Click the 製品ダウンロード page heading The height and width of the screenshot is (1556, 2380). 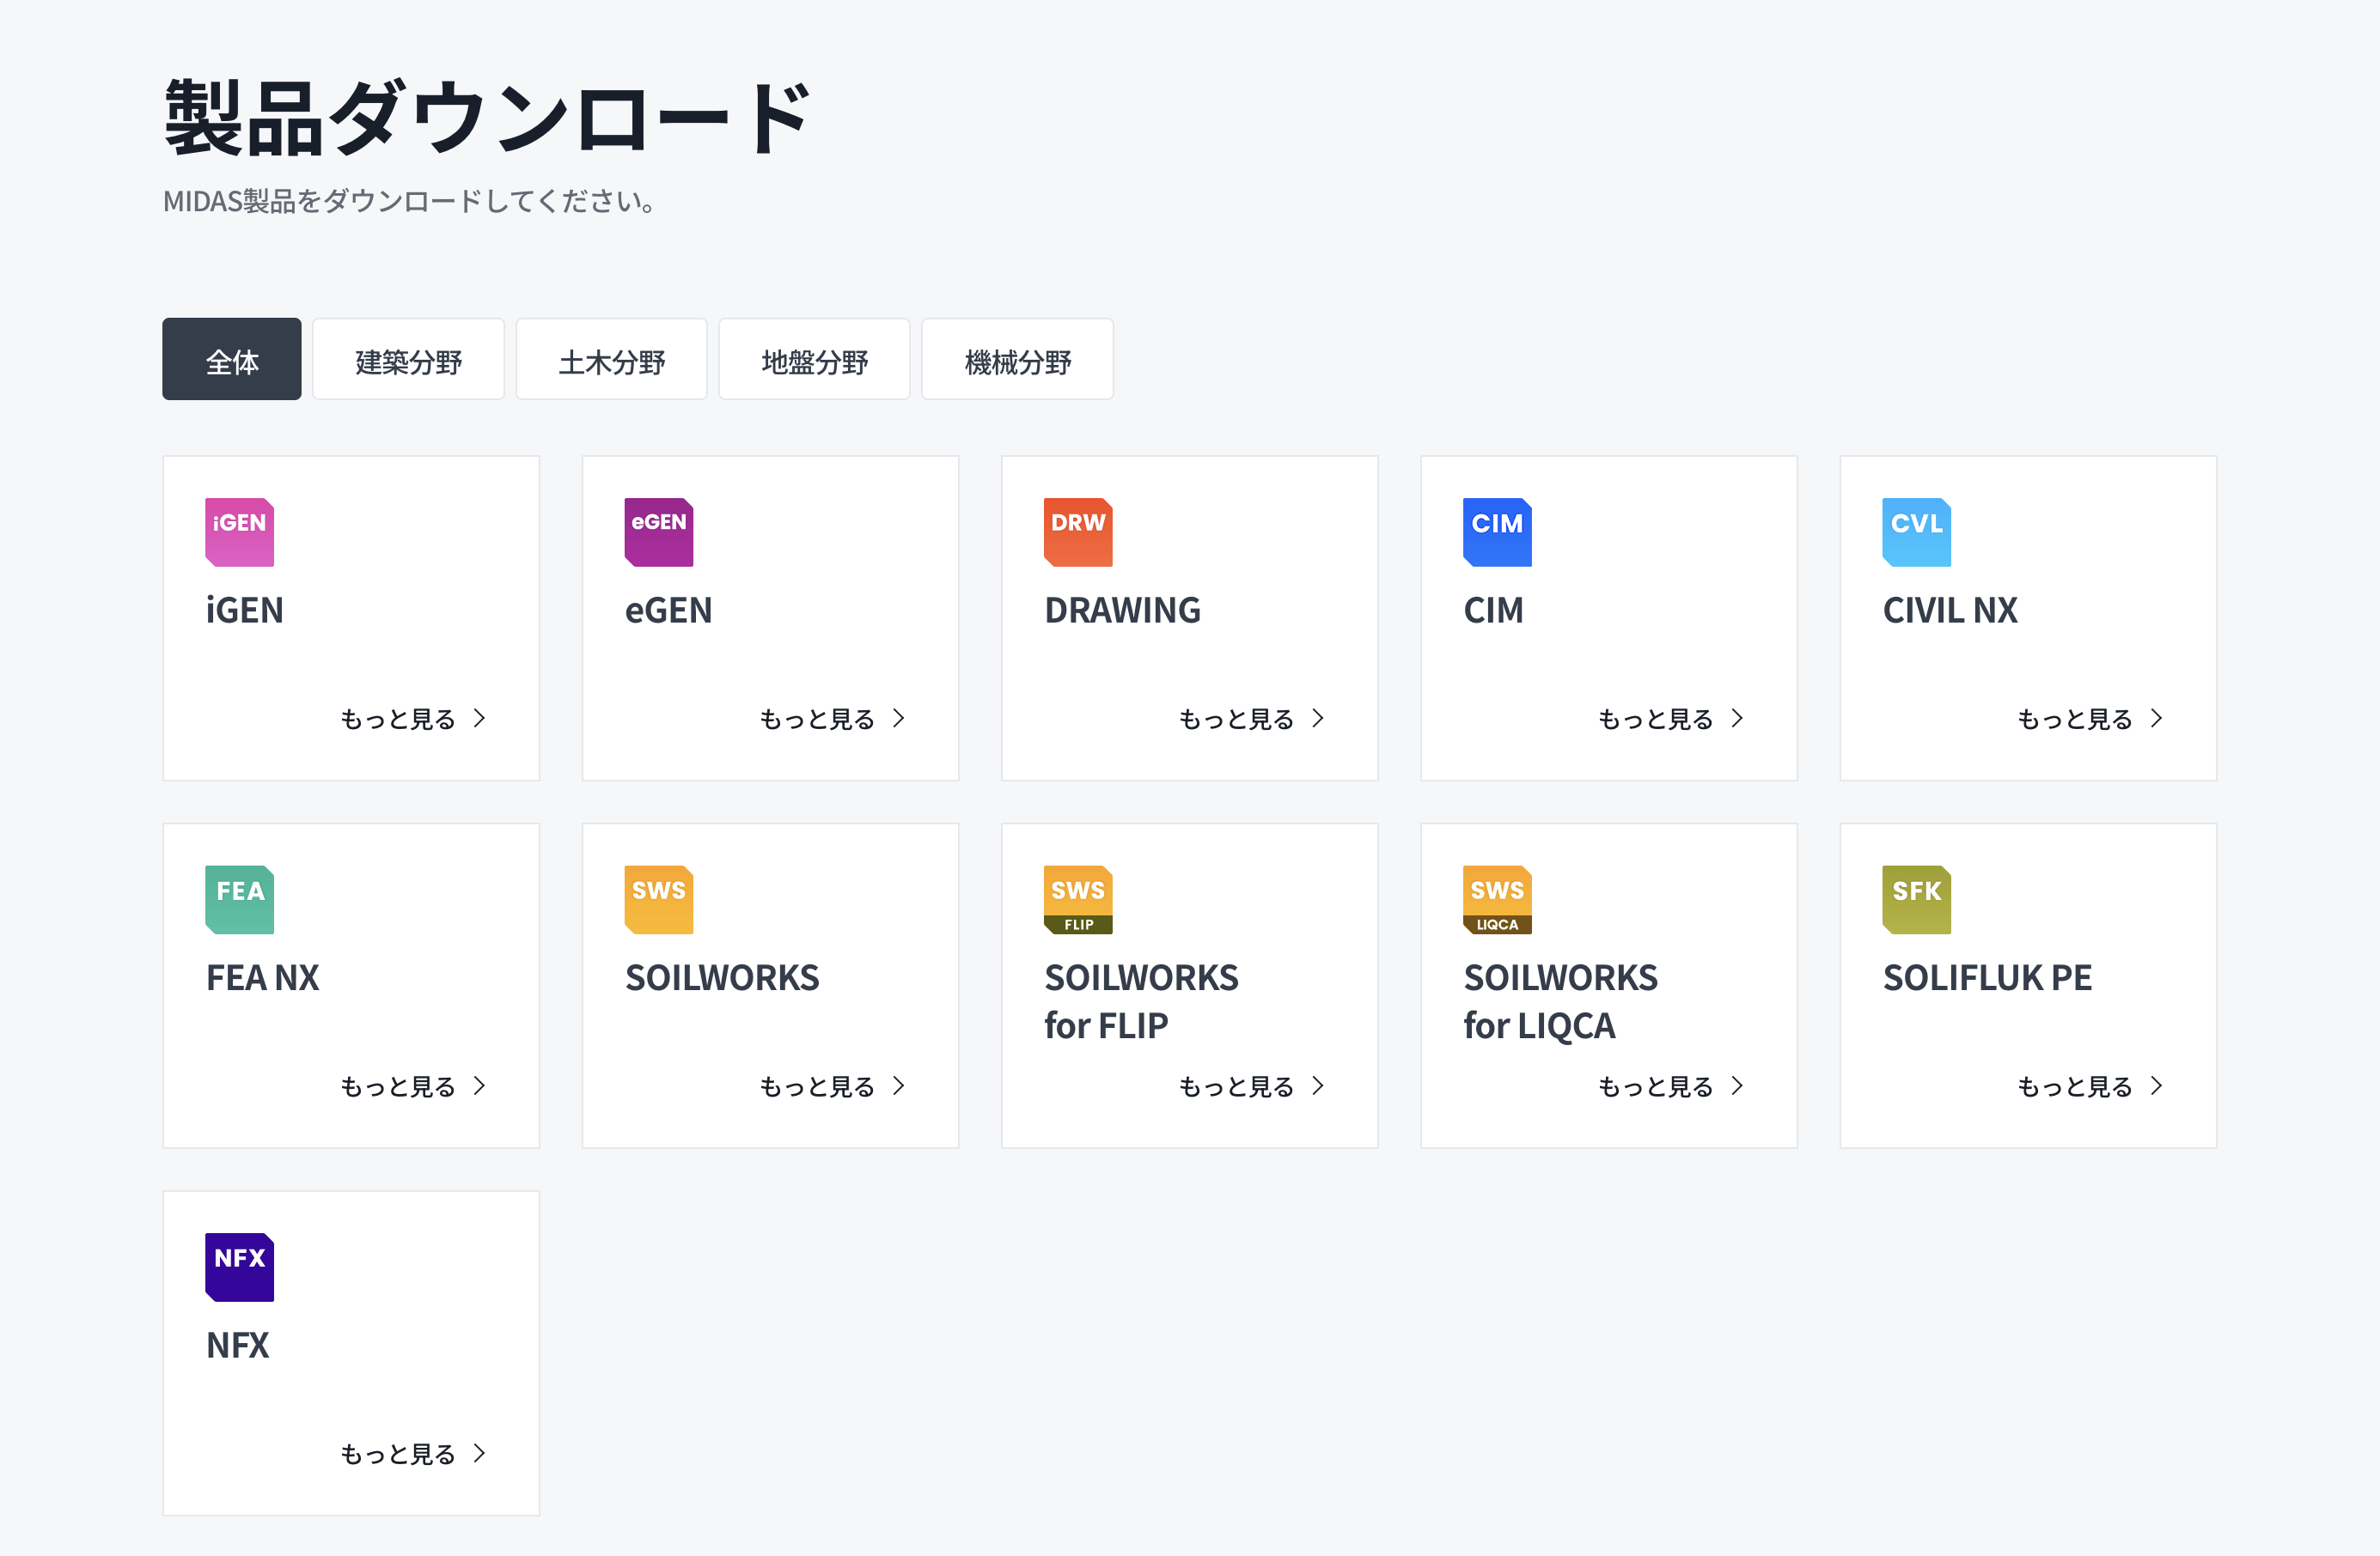point(487,117)
